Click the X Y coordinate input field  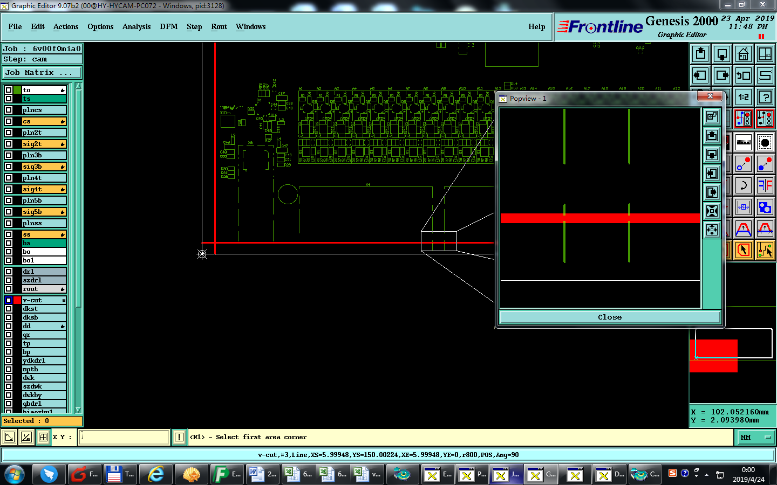[125, 437]
